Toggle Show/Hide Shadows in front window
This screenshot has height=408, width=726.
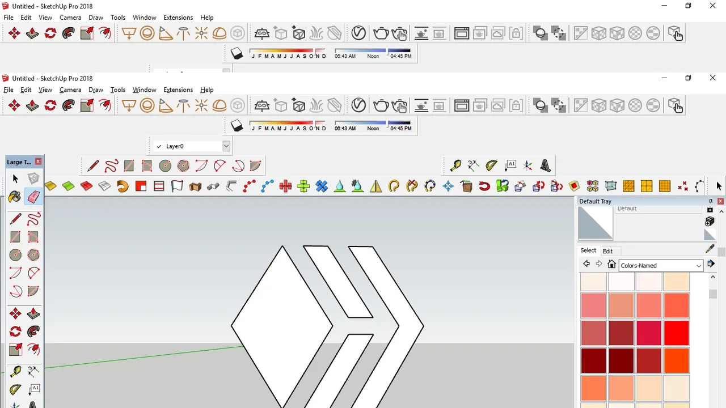click(237, 126)
